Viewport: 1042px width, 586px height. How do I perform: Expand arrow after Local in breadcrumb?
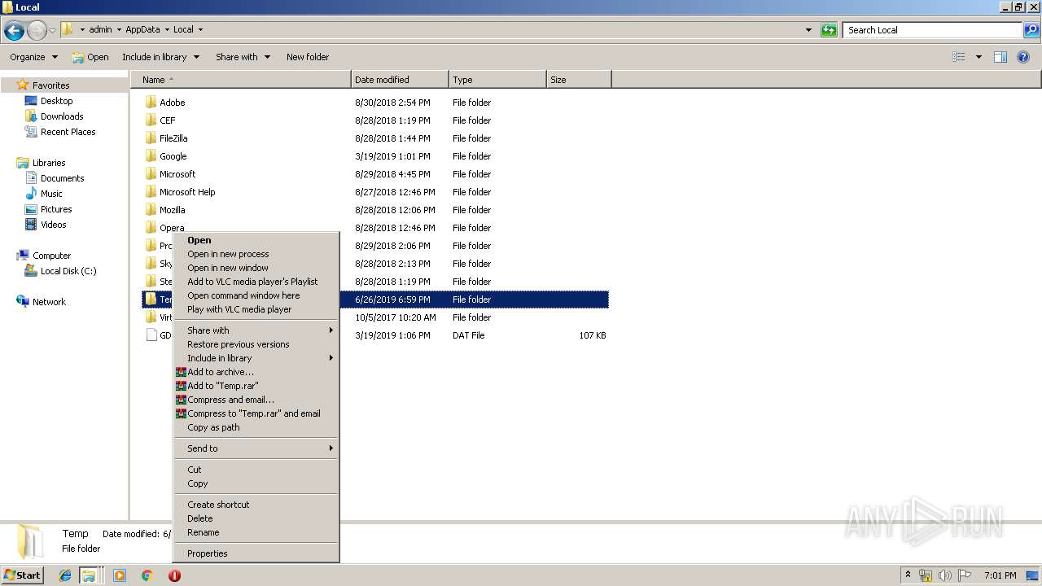pos(200,30)
